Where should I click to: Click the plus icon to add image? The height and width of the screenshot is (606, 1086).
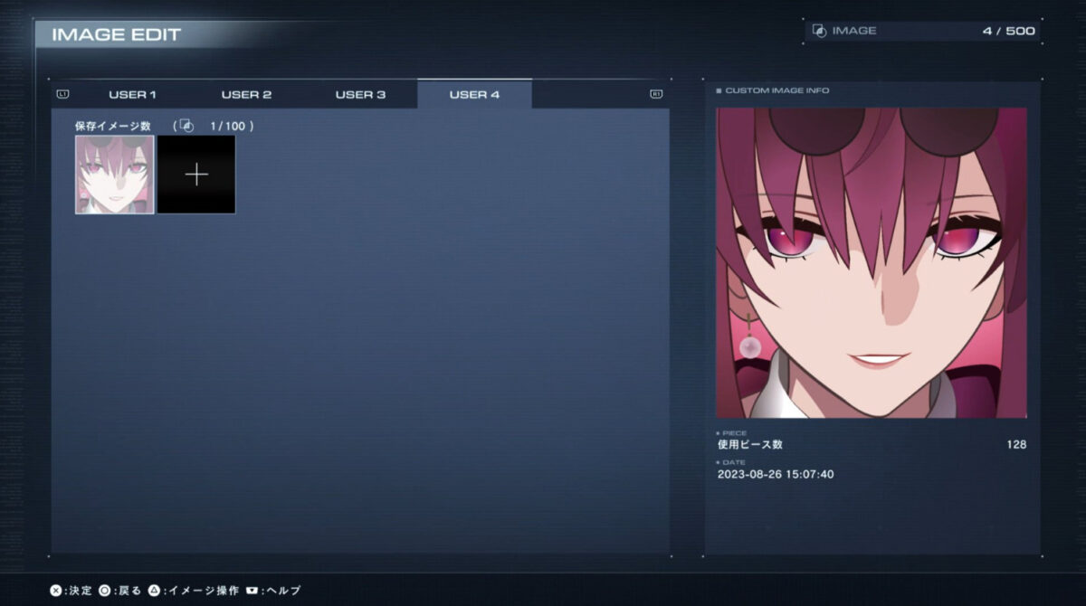[196, 175]
